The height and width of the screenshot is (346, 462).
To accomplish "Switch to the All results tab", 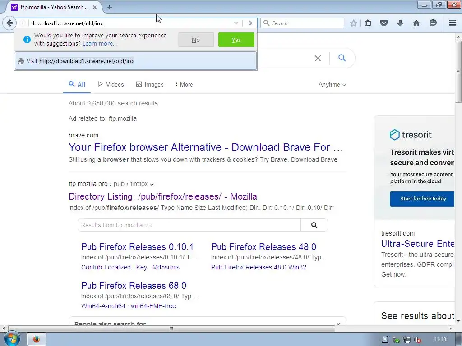I will pyautogui.click(x=77, y=84).
